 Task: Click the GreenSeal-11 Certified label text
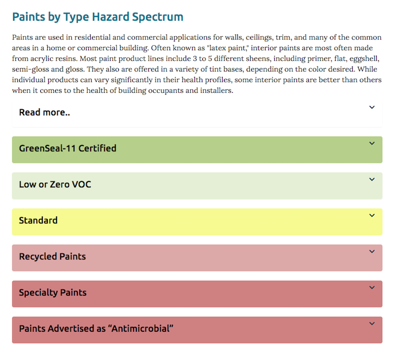(67, 148)
